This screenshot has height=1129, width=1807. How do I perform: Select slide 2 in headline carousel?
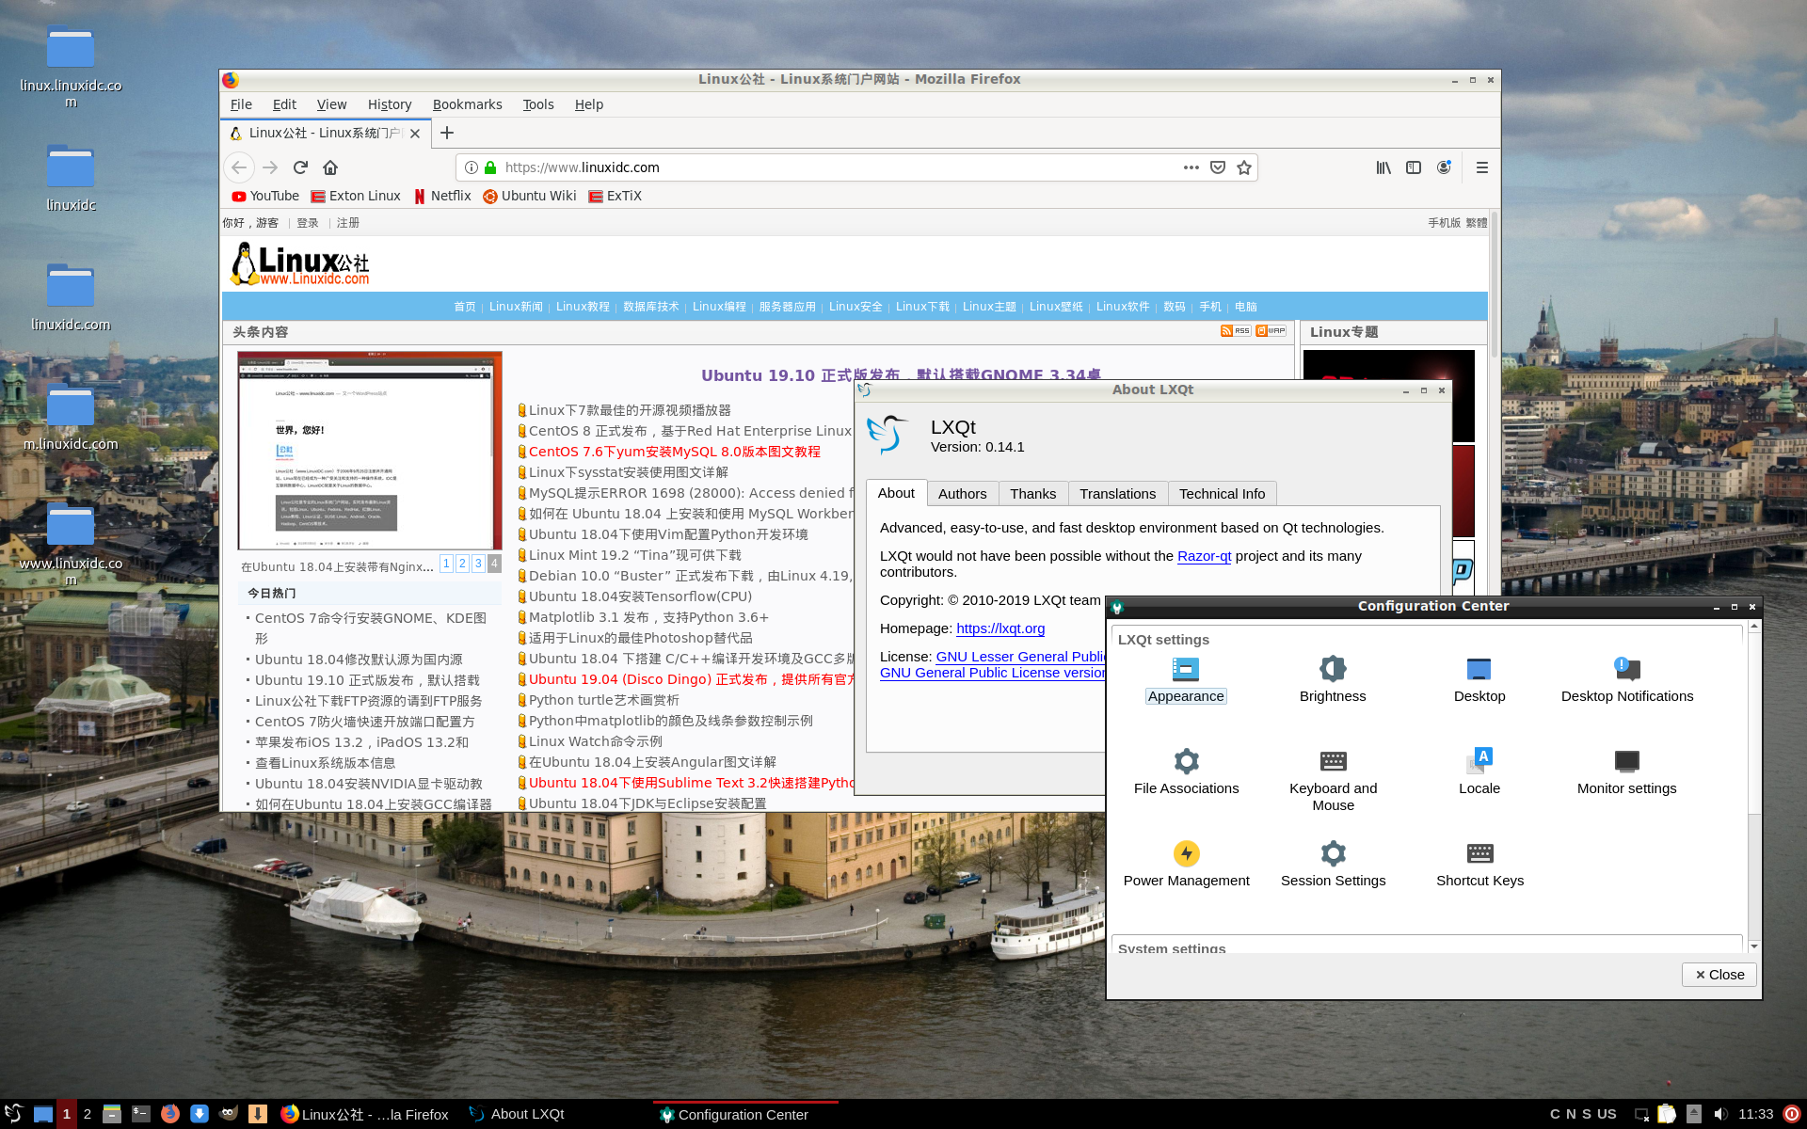462,564
